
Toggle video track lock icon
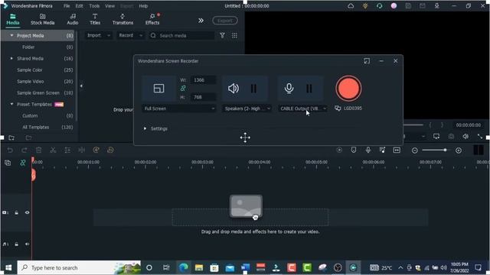16,212
